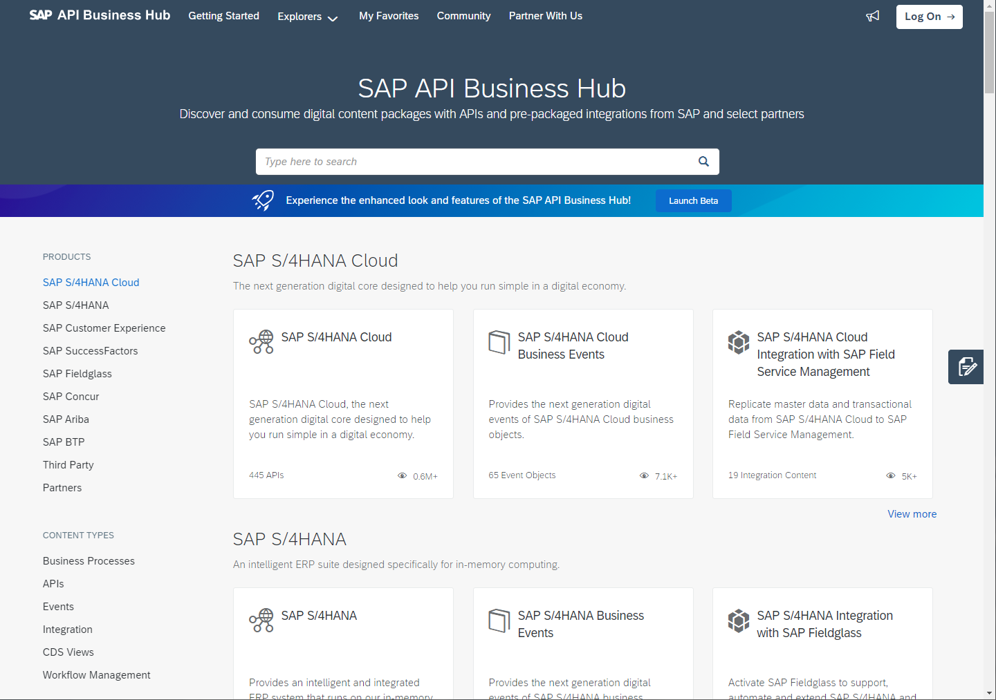Launch the Beta version

coord(694,200)
